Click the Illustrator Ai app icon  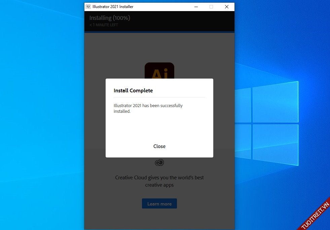(159, 70)
